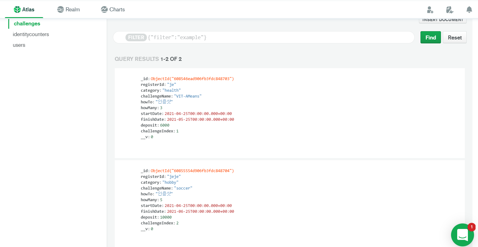This screenshot has height=247, width=478.
Task: Click ObjectId ending in 848703
Action: (192, 79)
